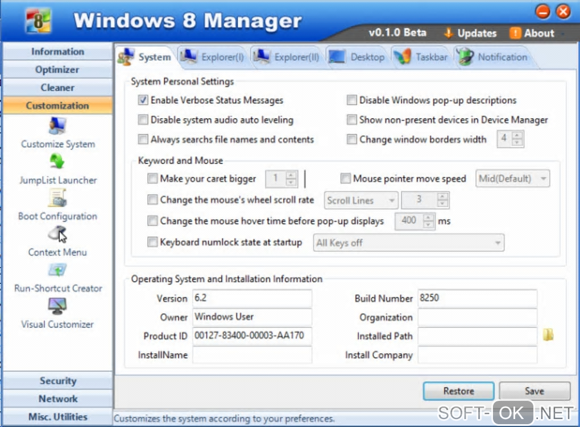Click the scroll lines count spinner

point(425,200)
